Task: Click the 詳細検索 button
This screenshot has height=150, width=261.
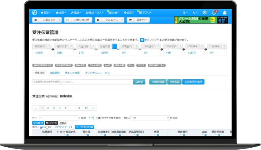Action: 158,82
